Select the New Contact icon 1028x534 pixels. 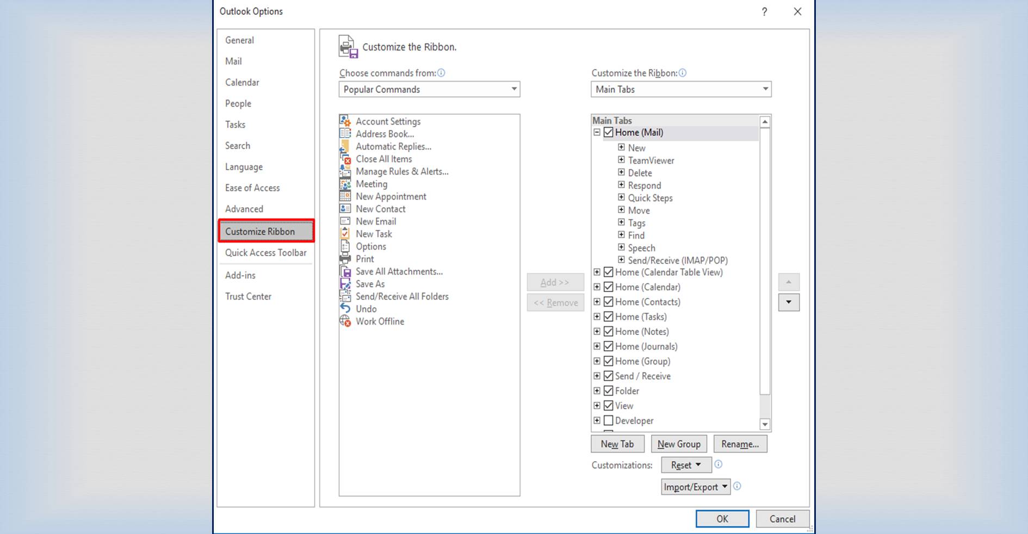(345, 209)
